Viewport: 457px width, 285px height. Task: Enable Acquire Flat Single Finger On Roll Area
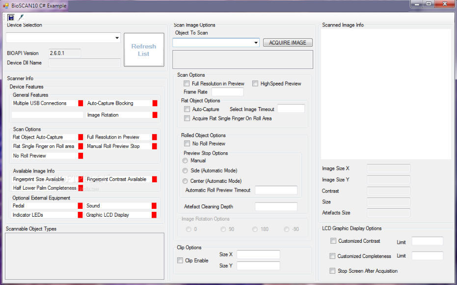coord(187,118)
